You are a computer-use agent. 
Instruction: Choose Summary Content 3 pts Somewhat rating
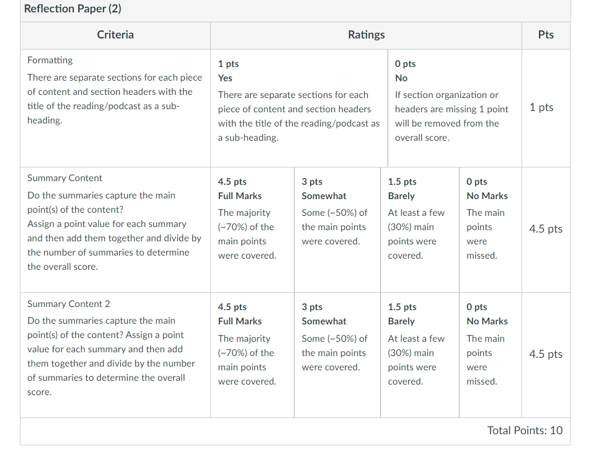pos(337,230)
